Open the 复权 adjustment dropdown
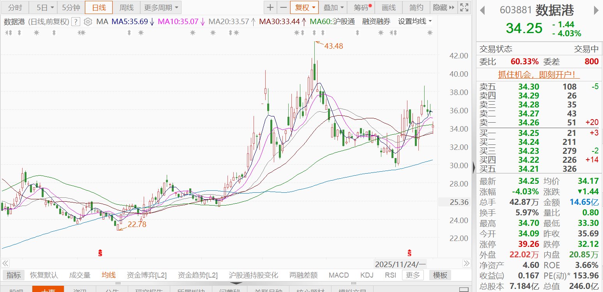The height and width of the screenshot is (292, 603). [x=305, y=7]
